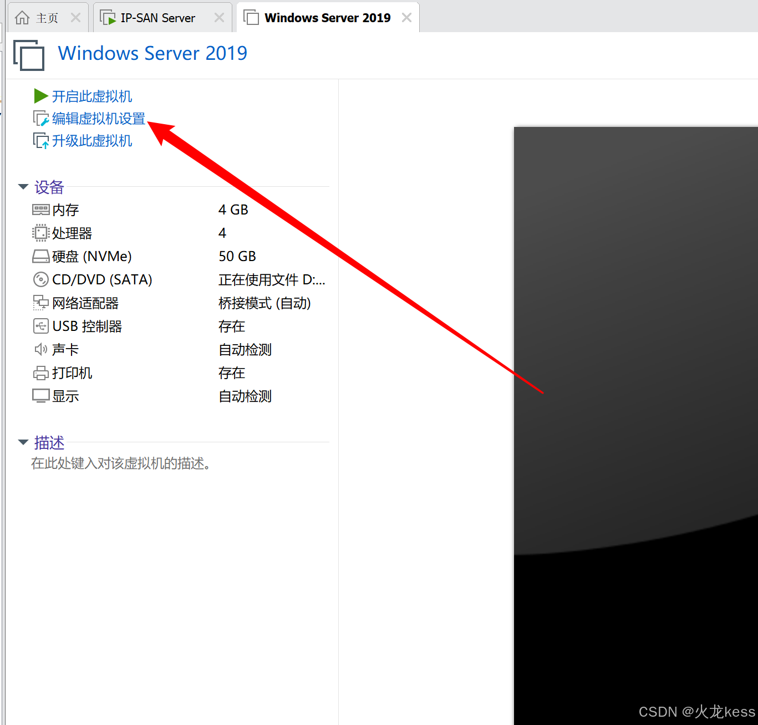Select the CD/DVD (SATA) row label

(x=102, y=280)
